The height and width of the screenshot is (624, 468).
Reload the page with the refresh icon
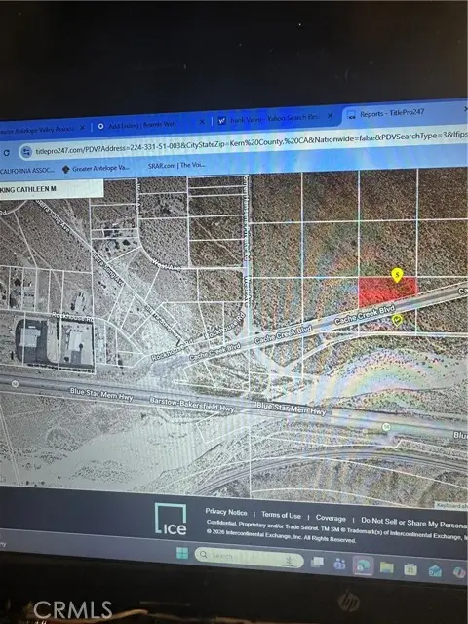click(x=6, y=152)
